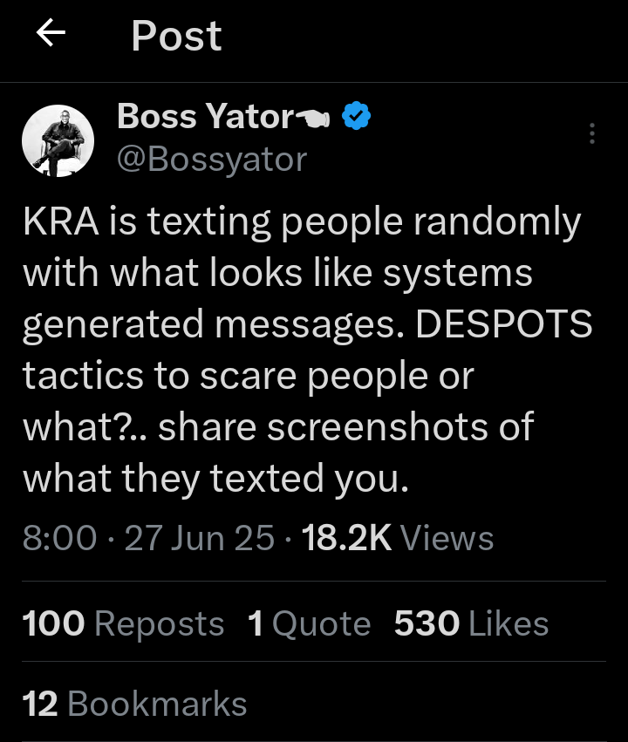Visit the @Bossyator handle link
628x742 pixels.
(x=212, y=160)
